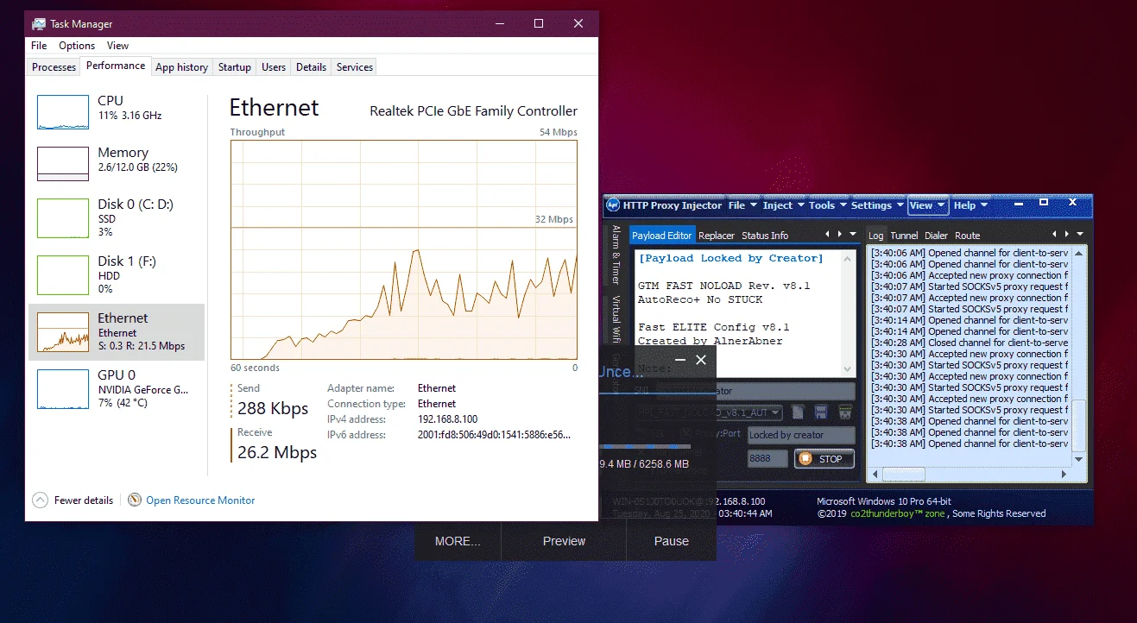This screenshot has width=1137, height=623.
Task: Click the recycle bin clear icon
Action: pos(845,412)
